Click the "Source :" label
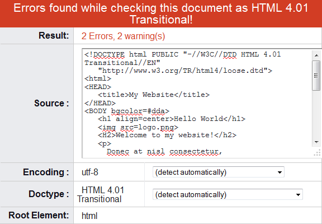 pyautogui.click(x=51, y=103)
